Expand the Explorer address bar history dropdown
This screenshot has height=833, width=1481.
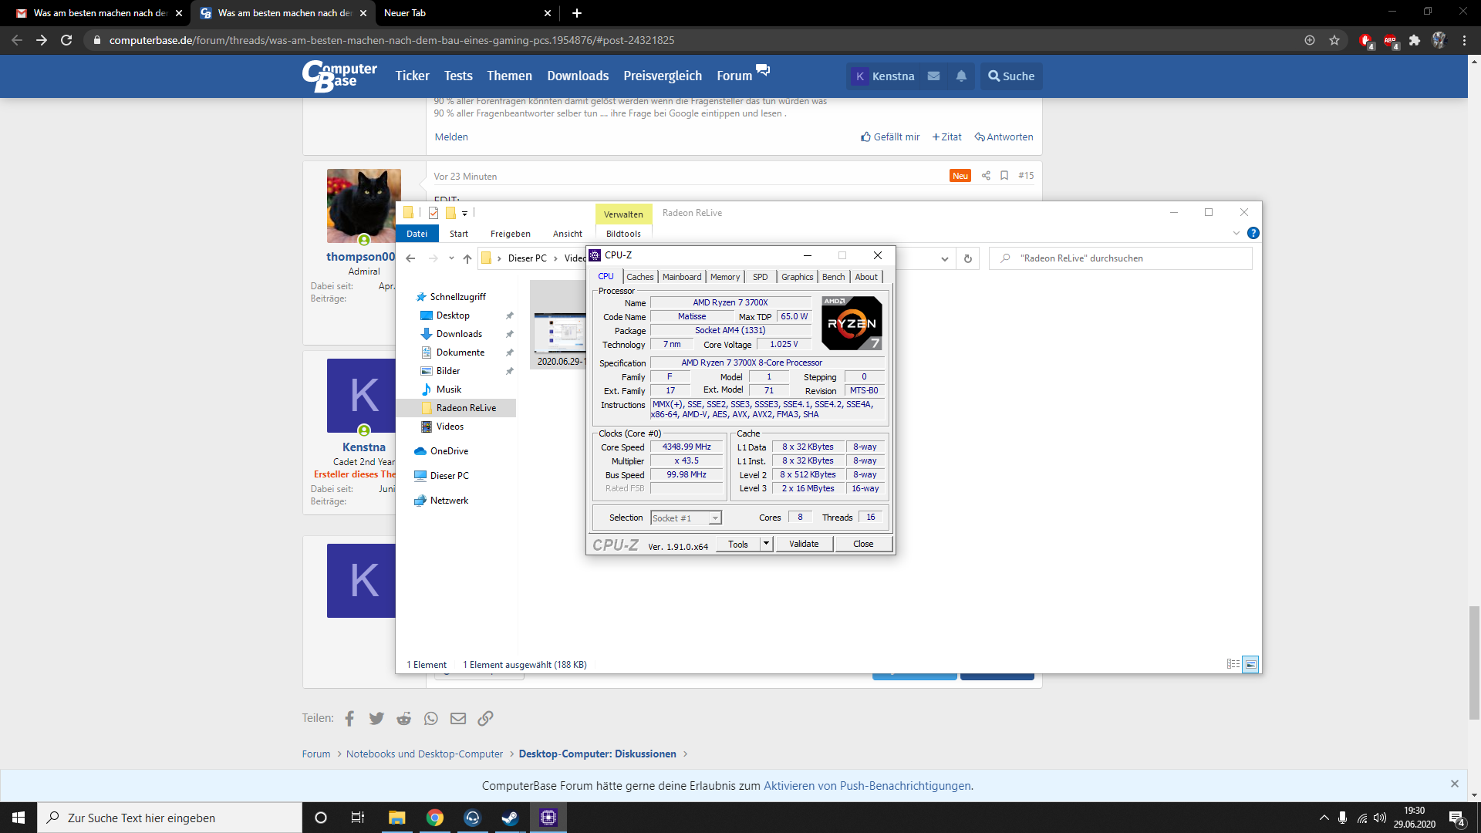944,259
